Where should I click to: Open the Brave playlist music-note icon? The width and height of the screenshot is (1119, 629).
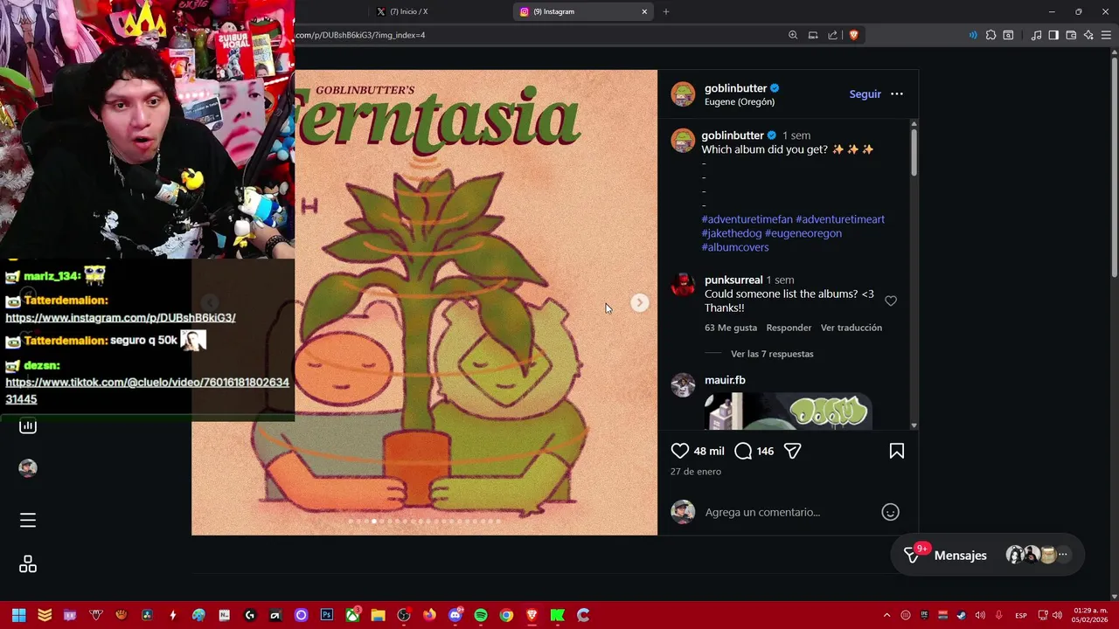1036,35
